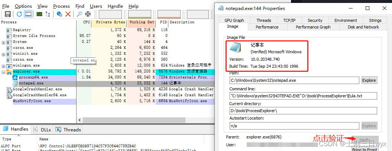Click the red X Kill Process icon
This screenshot has width=392, height=151.
click(x=68, y=14)
